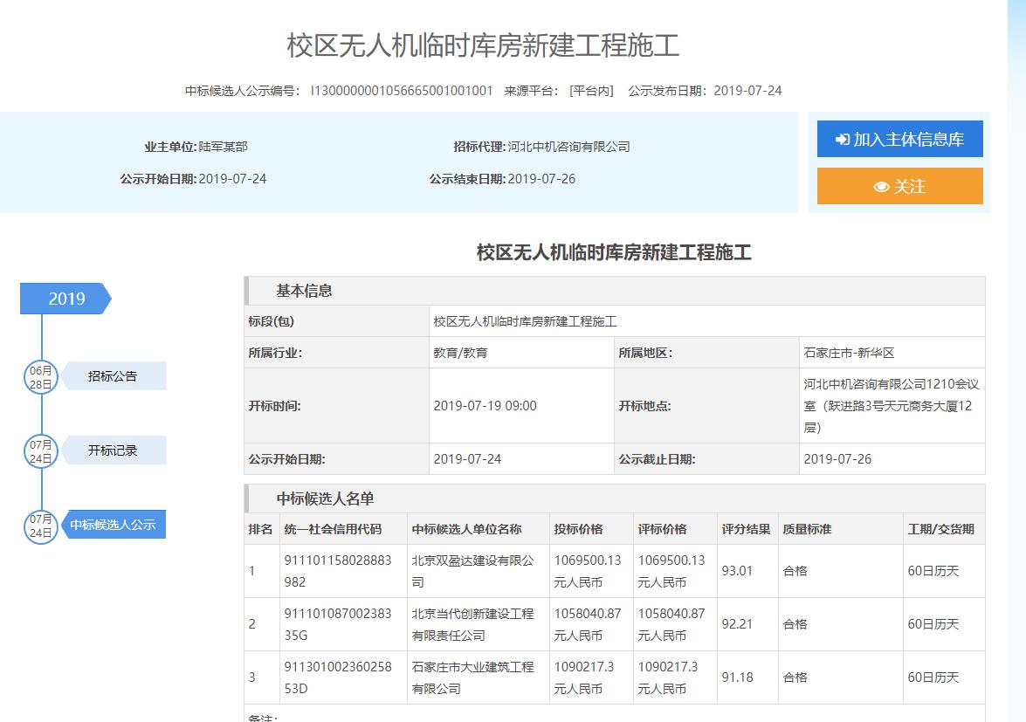Click the agency name 河北中机咨询有限公司
This screenshot has width=1026, height=722.
[568, 147]
